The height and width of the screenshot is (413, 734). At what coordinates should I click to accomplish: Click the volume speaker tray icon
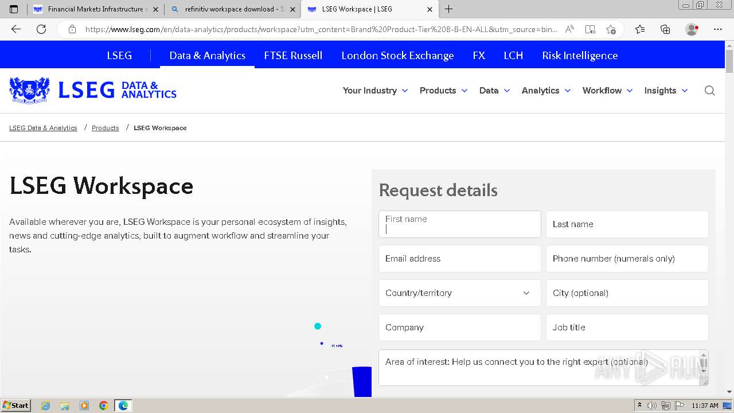[652, 406]
